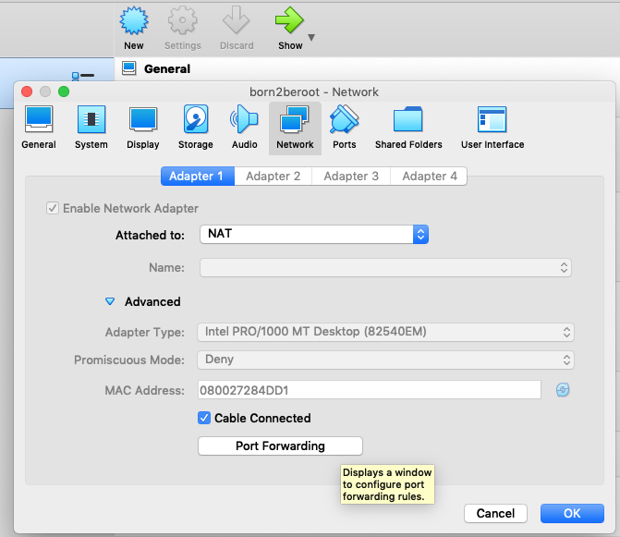Close the Network dialog with red button
Viewport: 620px width, 537px height.
[x=27, y=92]
